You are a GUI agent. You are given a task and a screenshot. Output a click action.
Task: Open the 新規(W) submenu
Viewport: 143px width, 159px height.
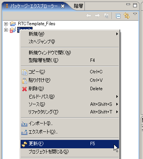pyautogui.click(x=70, y=34)
